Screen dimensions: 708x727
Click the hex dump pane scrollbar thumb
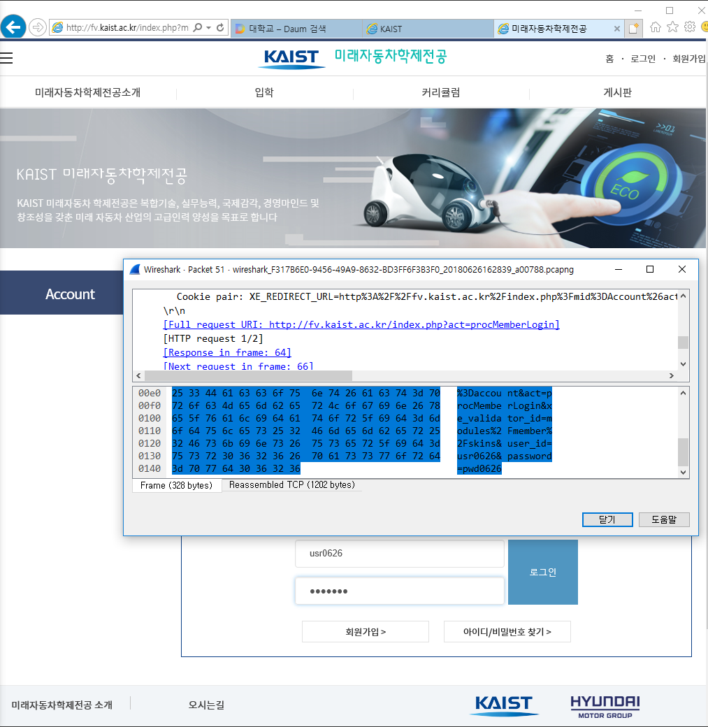683,452
